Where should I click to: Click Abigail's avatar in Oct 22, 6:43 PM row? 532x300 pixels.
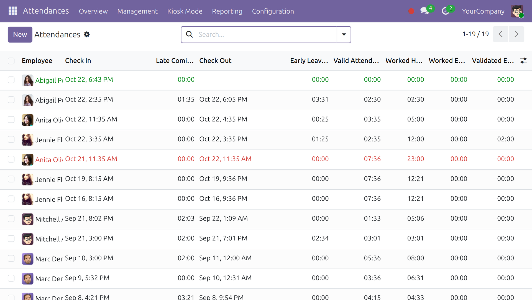point(27,80)
